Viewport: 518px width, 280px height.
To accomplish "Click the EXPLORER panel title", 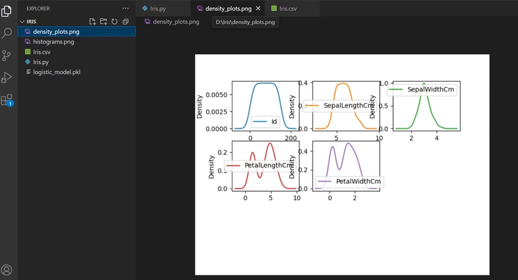I will (x=38, y=8).
